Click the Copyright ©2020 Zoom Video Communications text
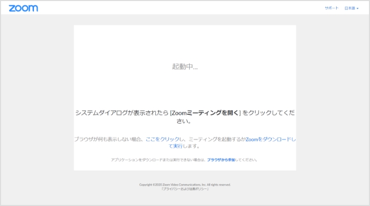This screenshot has width=370, height=206. [185, 185]
